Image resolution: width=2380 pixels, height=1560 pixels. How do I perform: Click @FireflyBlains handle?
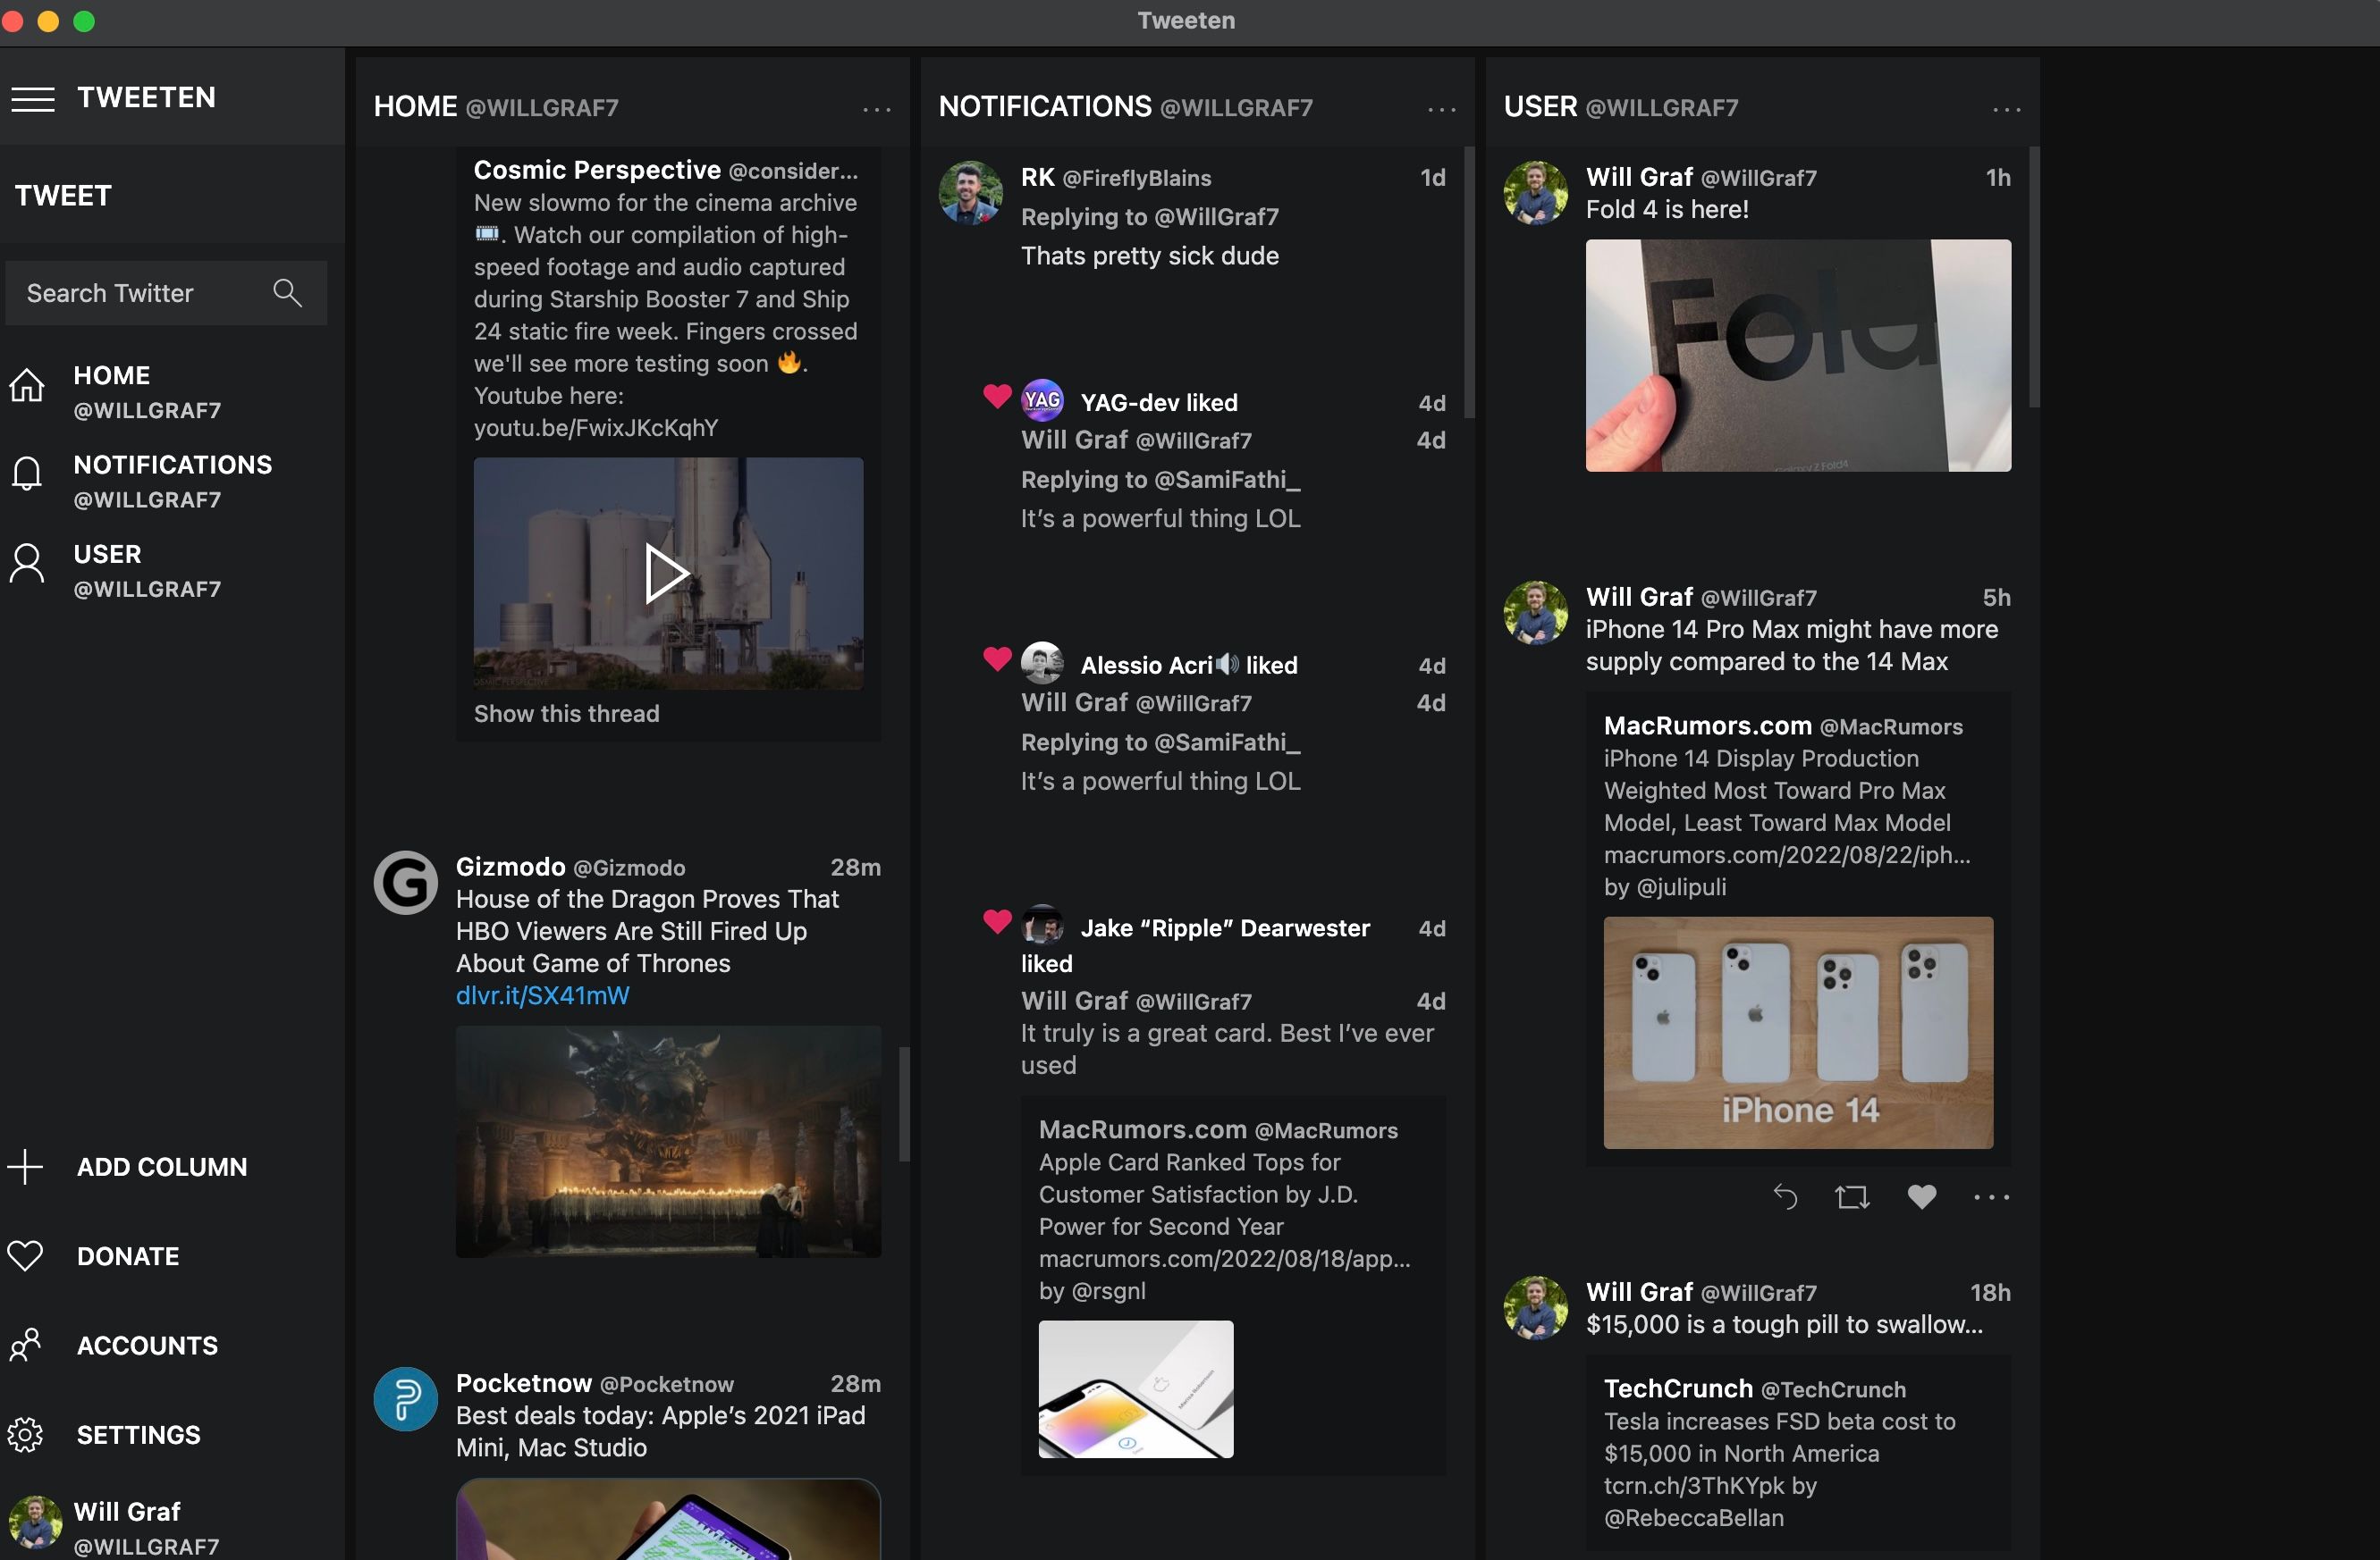1136,178
